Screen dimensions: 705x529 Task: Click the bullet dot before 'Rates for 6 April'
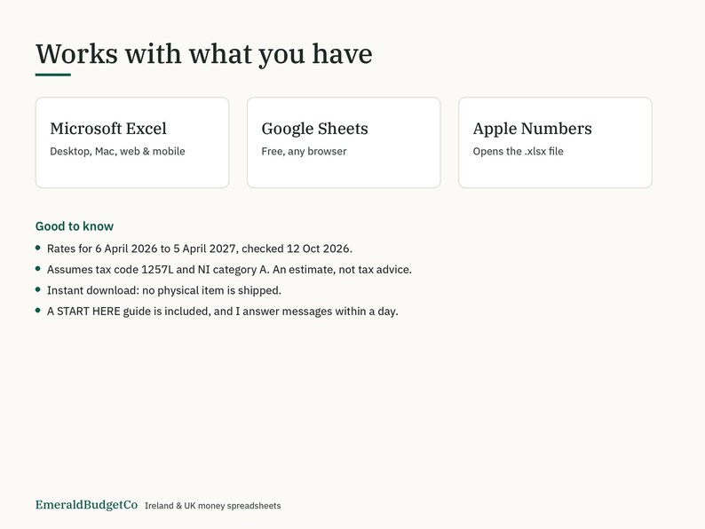coord(38,248)
